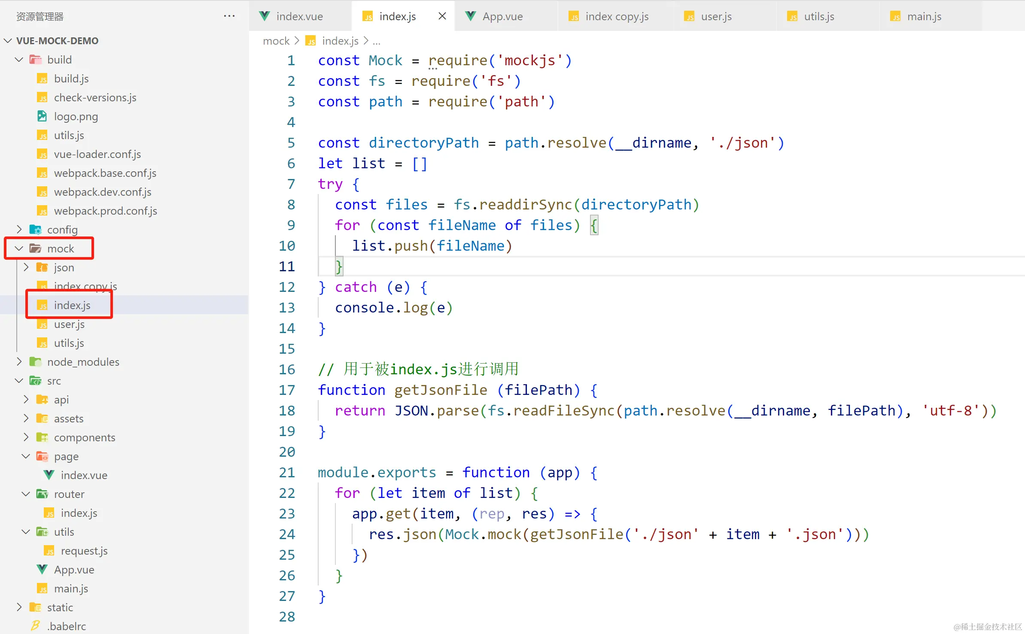Switch to the main.js tab
This screenshot has height=634, width=1025.
pyautogui.click(x=931, y=16)
